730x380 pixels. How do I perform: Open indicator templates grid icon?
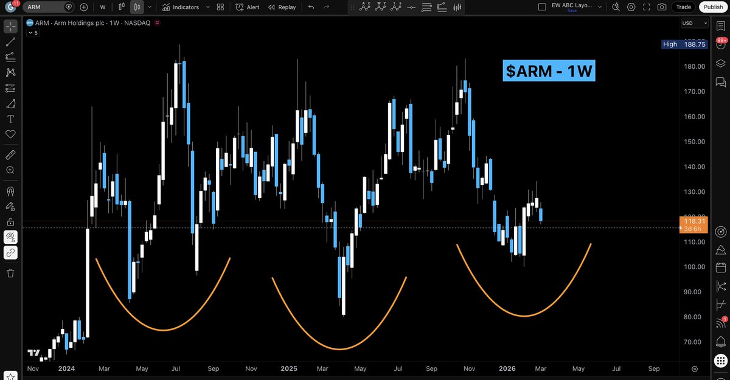point(220,7)
